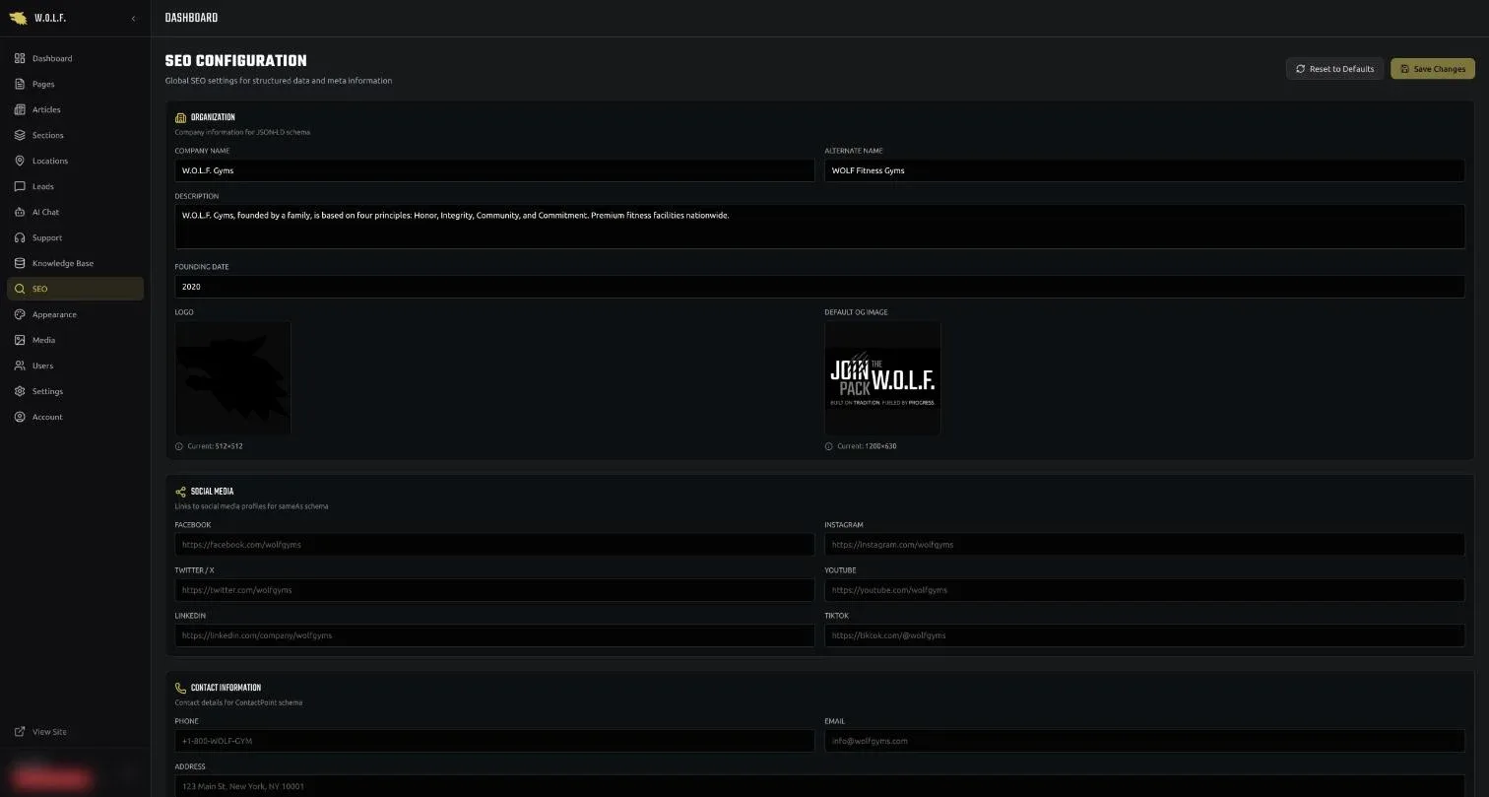
Task: Click the Appearance palette icon
Action: coord(20,314)
